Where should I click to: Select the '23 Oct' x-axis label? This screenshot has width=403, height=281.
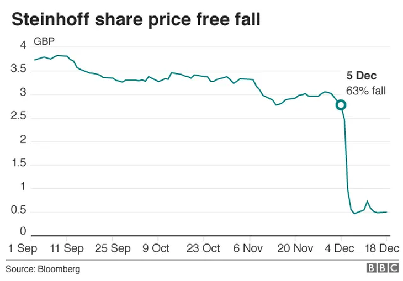tap(203, 247)
